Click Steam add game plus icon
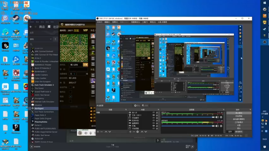The width and height of the screenshot is (269, 151). 32,147
